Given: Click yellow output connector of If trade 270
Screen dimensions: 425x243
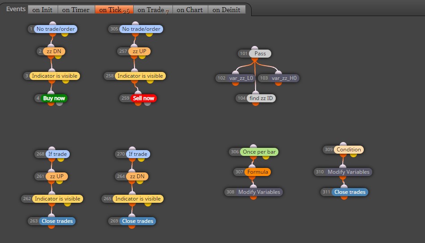Looking at the screenshot, I should 141,159.
